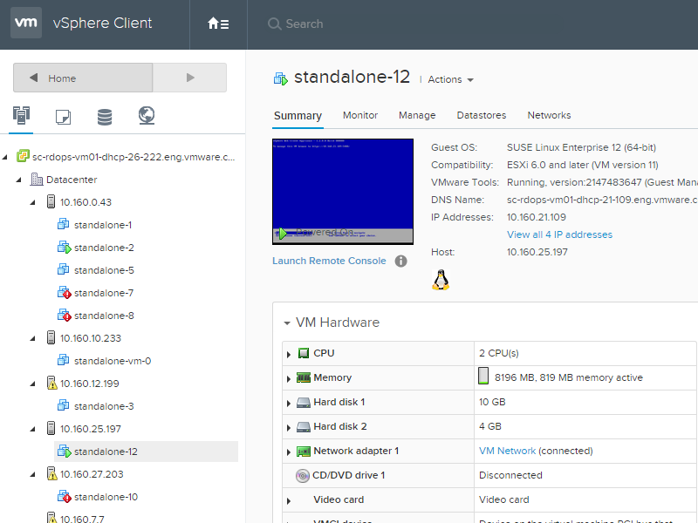Collapse the Datacenter tree node
This screenshot has width=698, height=523.
coord(18,180)
